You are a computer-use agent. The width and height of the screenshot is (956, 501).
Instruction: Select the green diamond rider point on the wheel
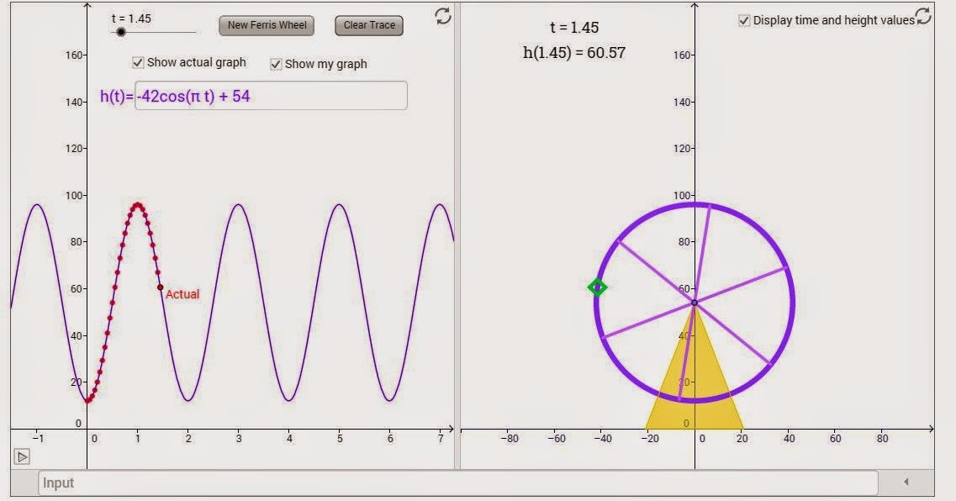597,288
